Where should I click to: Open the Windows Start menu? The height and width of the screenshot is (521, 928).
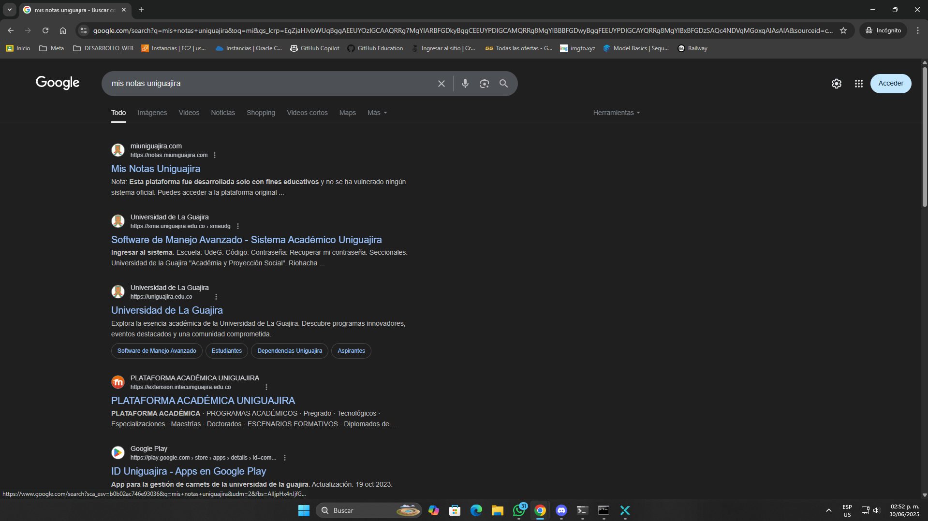[304, 510]
